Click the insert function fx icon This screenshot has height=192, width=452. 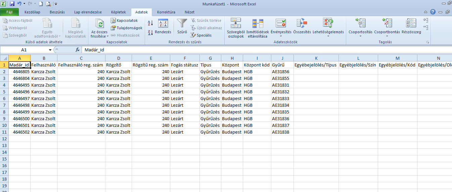(77, 50)
